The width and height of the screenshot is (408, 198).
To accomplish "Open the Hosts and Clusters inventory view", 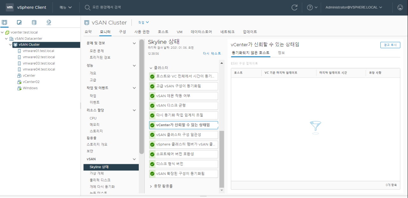I will 4,22.
